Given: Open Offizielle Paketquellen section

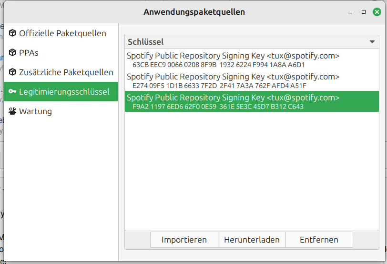Looking at the screenshot, I should 61,33.
